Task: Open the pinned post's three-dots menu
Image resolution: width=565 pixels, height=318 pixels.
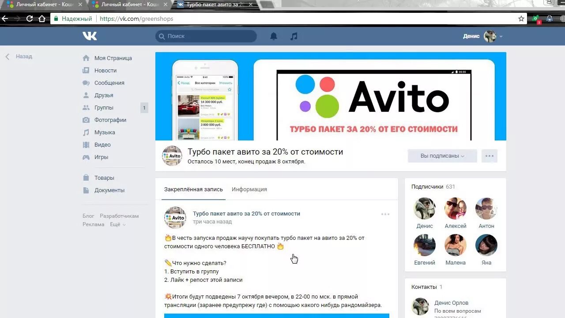Action: (385, 214)
